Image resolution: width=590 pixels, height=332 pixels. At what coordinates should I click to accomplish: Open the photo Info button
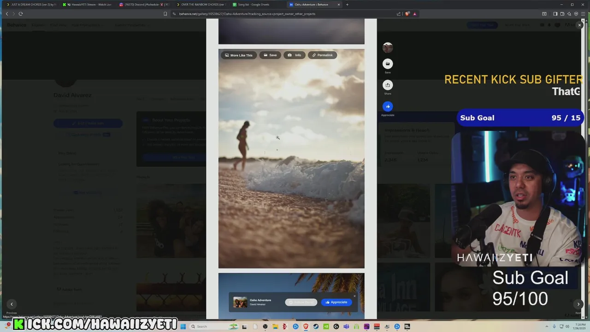tap(294, 55)
